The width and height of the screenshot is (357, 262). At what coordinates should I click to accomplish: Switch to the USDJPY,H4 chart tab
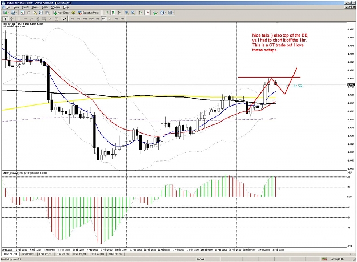click(x=46, y=254)
